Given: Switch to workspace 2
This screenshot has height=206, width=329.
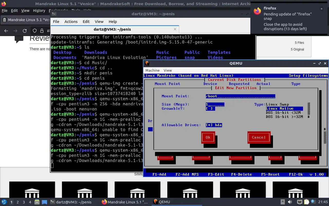Looking at the screenshot, I should coord(17,202).
